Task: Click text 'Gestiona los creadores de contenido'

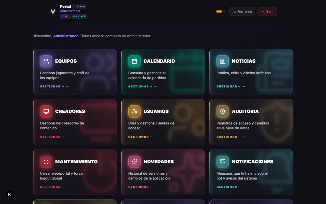Action: [62, 126]
